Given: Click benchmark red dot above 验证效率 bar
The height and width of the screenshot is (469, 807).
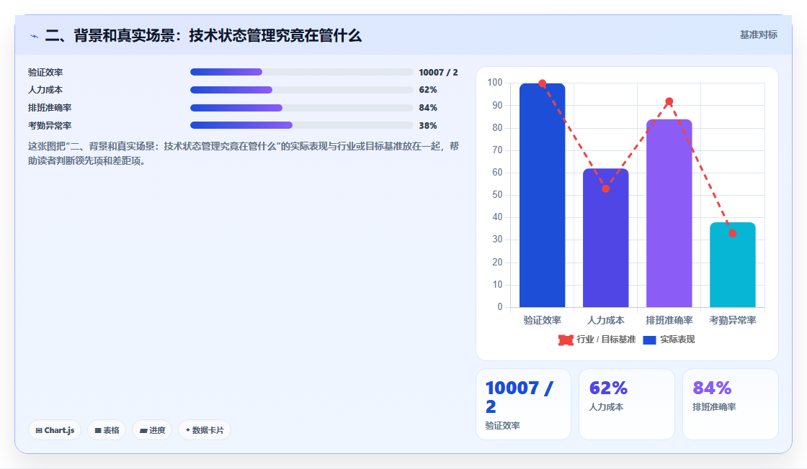Looking at the screenshot, I should [542, 83].
